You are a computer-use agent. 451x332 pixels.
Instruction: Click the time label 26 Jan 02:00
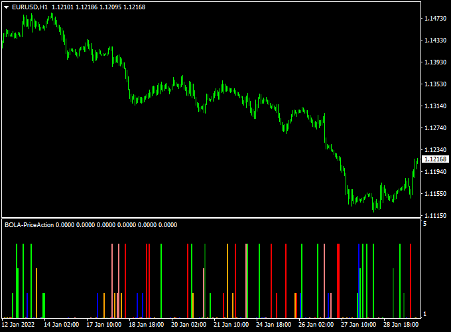click(x=316, y=325)
